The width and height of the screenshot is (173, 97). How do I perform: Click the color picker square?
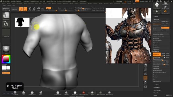coord(6,59)
